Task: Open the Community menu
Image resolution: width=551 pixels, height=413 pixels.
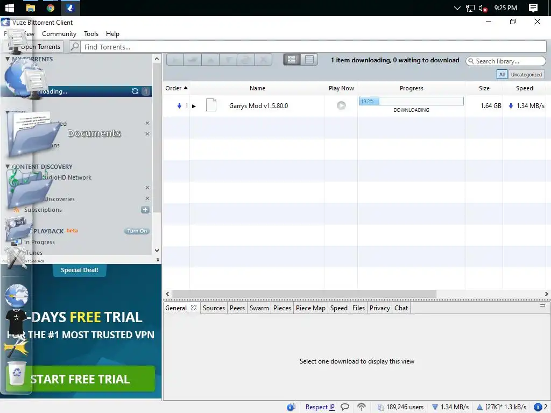Action: point(59,34)
